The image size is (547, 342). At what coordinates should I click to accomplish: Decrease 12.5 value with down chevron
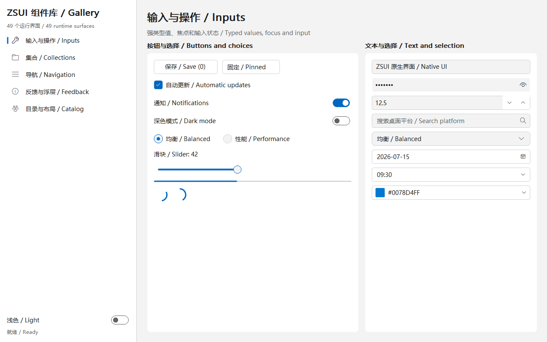click(509, 103)
